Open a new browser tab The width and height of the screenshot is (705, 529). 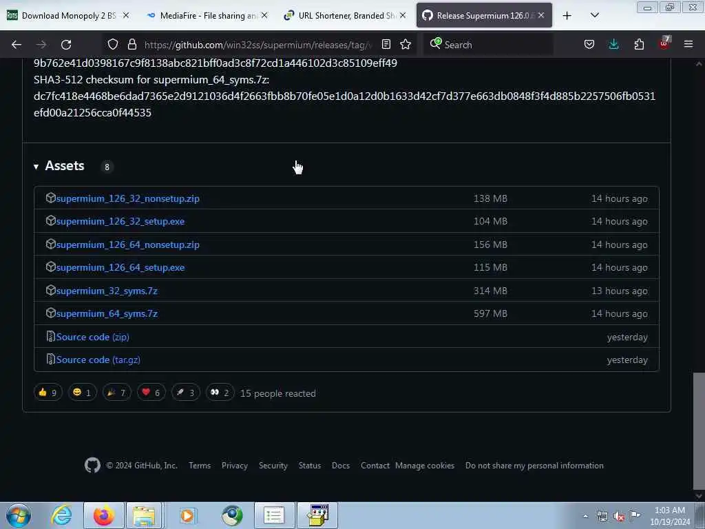click(x=567, y=16)
